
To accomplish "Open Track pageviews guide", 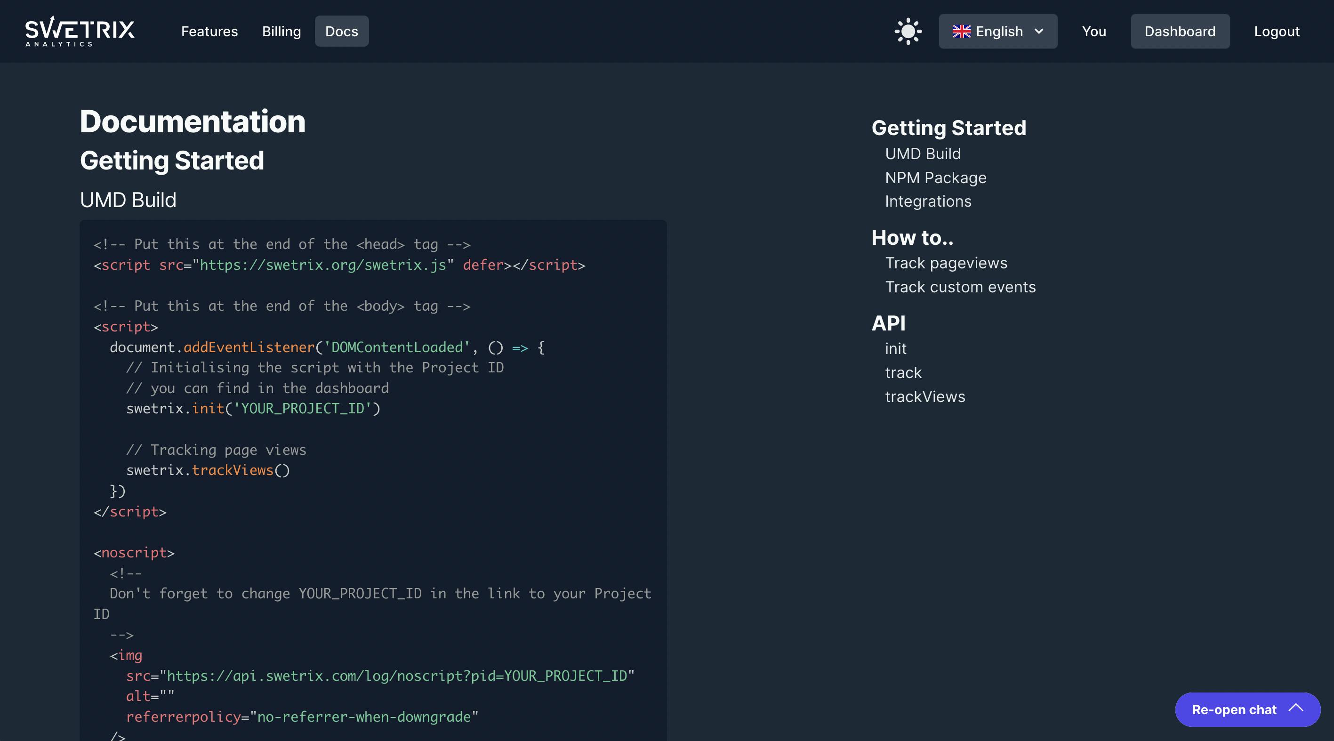I will pyautogui.click(x=946, y=263).
